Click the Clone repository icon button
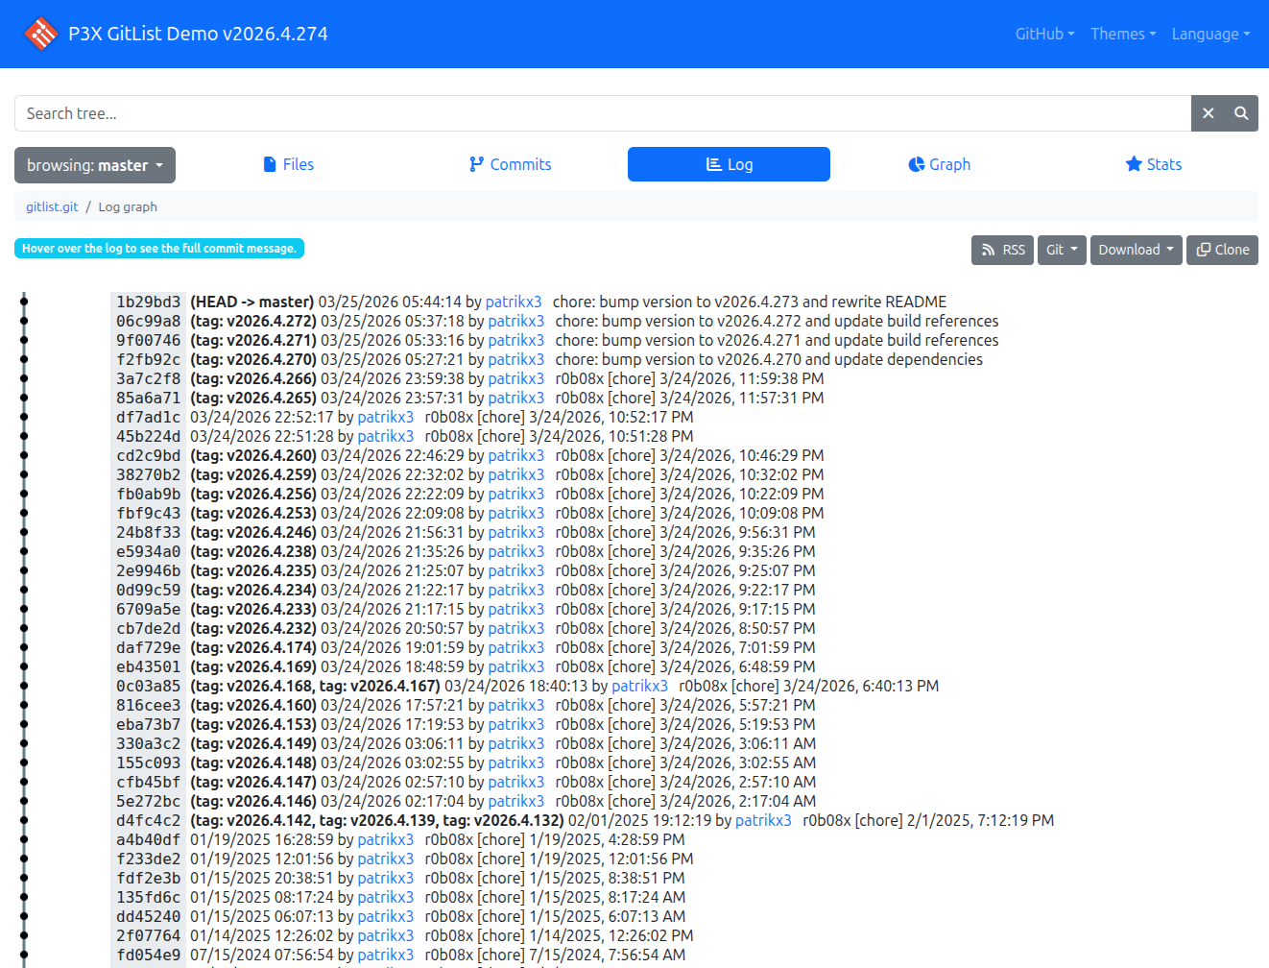Image resolution: width=1269 pixels, height=968 pixels. point(1203,250)
